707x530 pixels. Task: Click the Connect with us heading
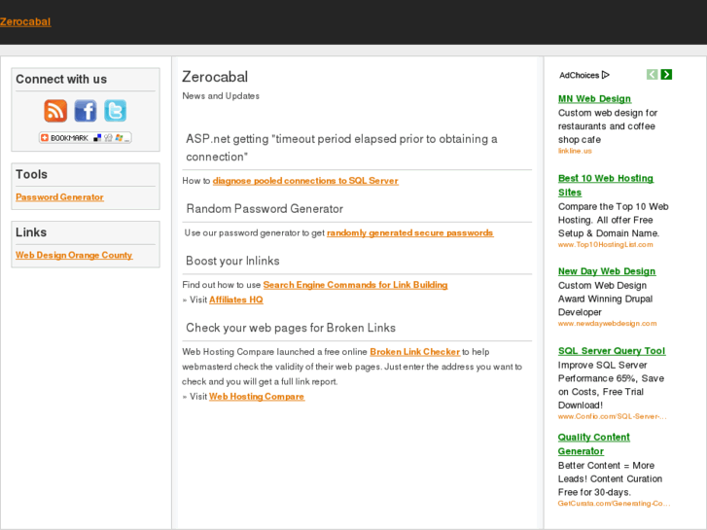pyautogui.click(x=61, y=80)
